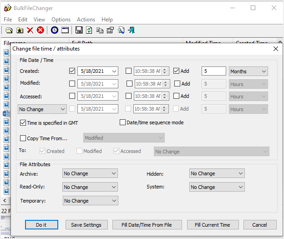
Task: Open the Hidden attribute dropdown
Action: [x=217, y=173]
